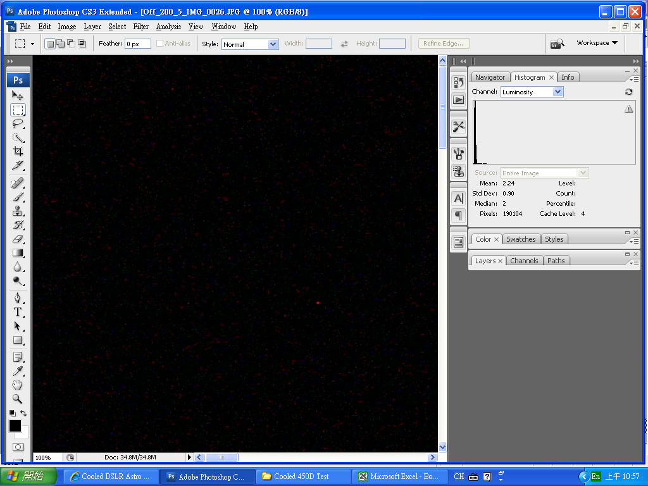648x486 pixels.
Task: Activate the Hand tool
Action: (x=18, y=385)
